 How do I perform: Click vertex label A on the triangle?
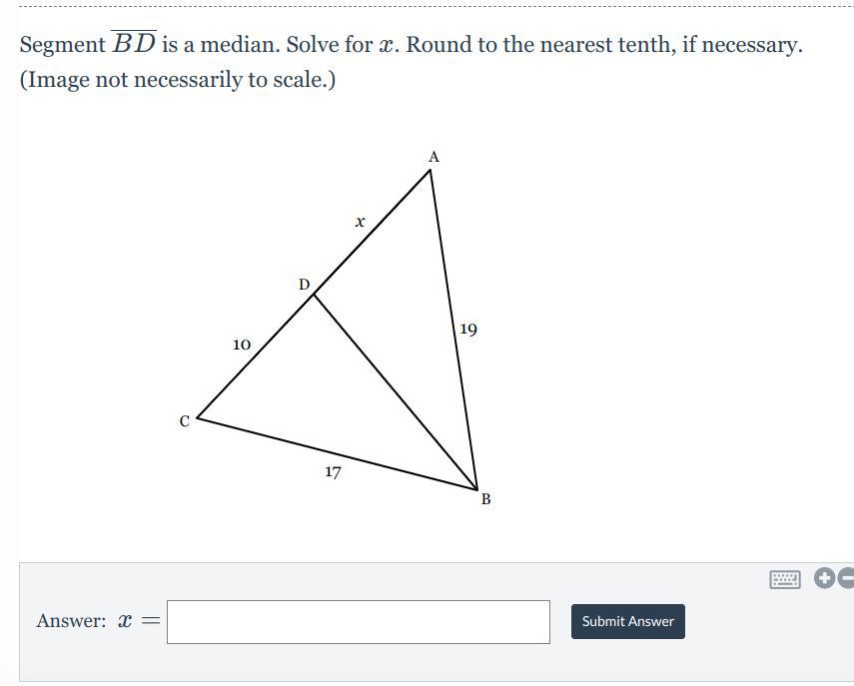(x=433, y=157)
